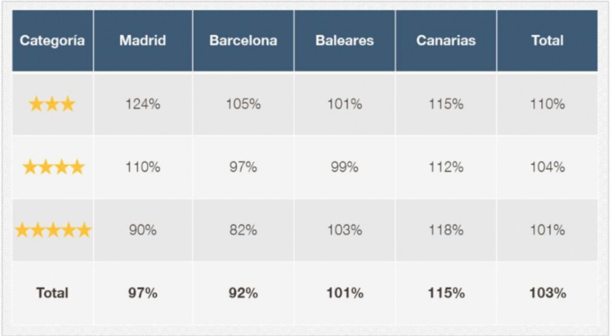Click the four-star category rating icon
This screenshot has height=336, width=611.
[x=53, y=167]
